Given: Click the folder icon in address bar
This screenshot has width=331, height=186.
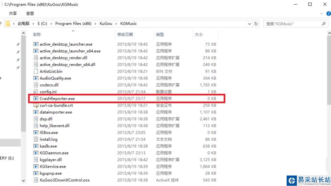Looking at the screenshot, I should (8, 23).
